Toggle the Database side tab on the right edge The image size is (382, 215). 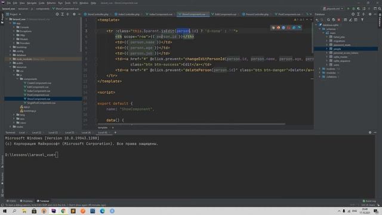coord(380,20)
